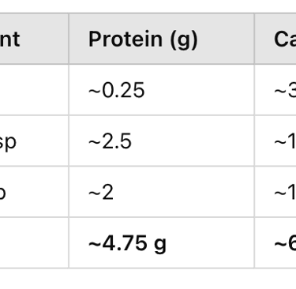Select the ~2 protein value cell
This screenshot has height=289, width=296.
(162, 192)
